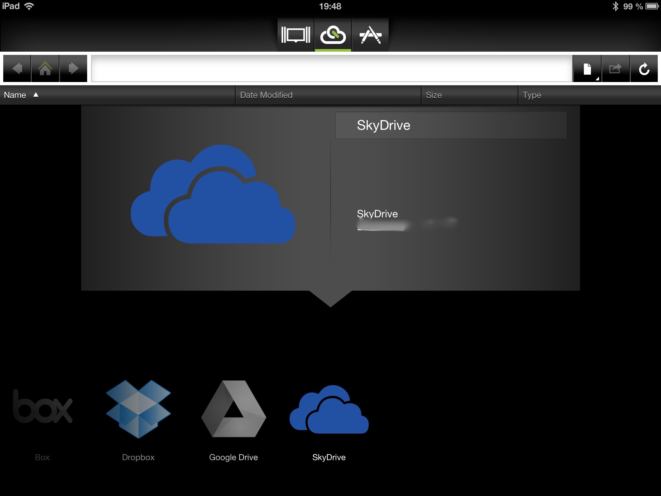The image size is (661, 496).
Task: Tap the share icon
Action: pos(615,68)
